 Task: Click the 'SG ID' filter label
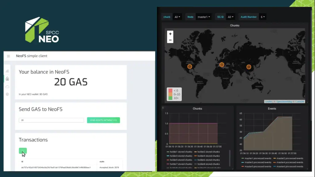pos(220,17)
